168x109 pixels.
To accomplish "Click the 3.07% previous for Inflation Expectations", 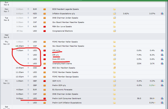I will click(x=152, y=14).
